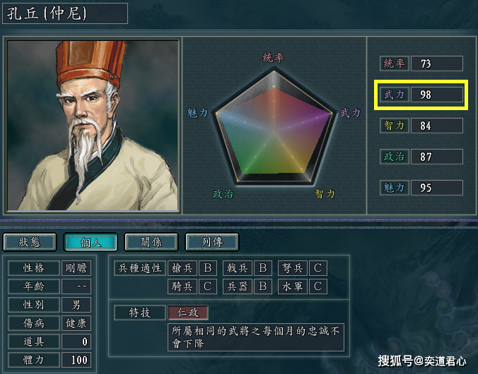Click the 魅力 stat value 95

point(437,188)
